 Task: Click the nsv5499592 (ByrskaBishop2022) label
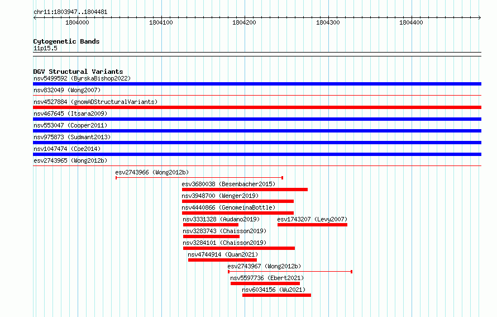click(x=82, y=78)
